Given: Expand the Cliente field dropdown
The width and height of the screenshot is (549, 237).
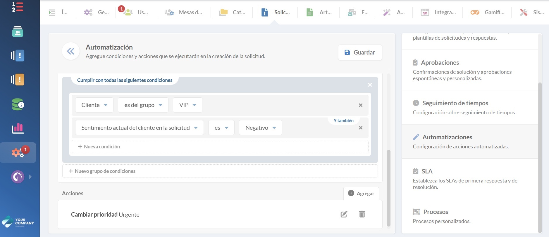Looking at the screenshot, I should coord(94,105).
